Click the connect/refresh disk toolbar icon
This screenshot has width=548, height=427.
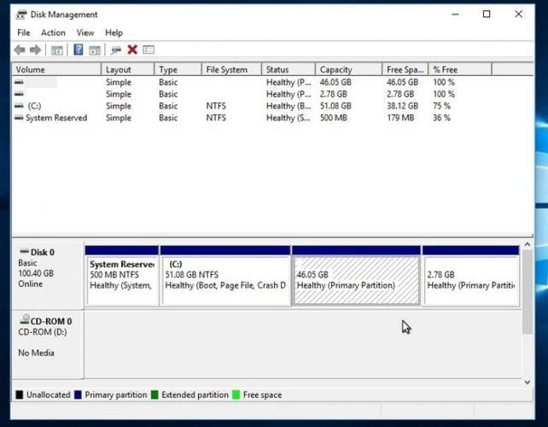[x=116, y=50]
